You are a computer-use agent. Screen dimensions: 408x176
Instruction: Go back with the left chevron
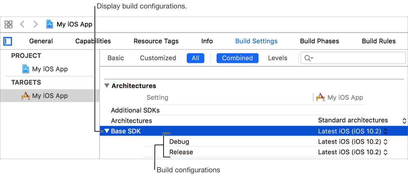point(22,24)
